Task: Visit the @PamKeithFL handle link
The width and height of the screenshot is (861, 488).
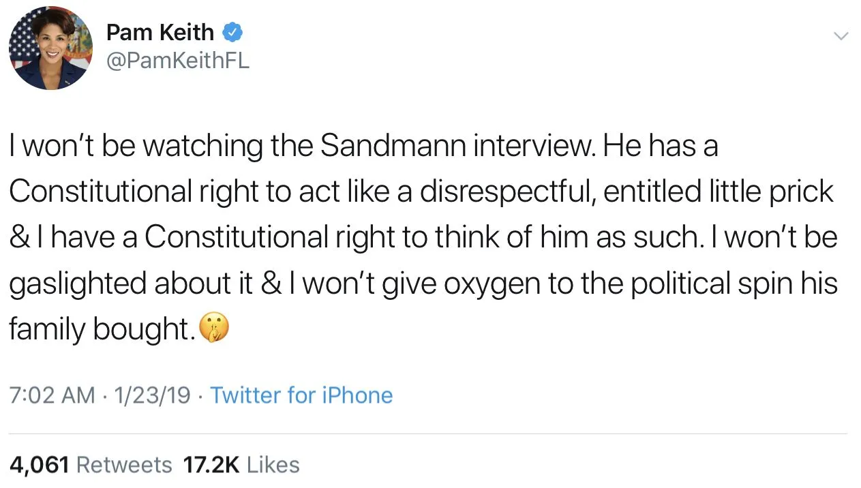Action: tap(178, 61)
